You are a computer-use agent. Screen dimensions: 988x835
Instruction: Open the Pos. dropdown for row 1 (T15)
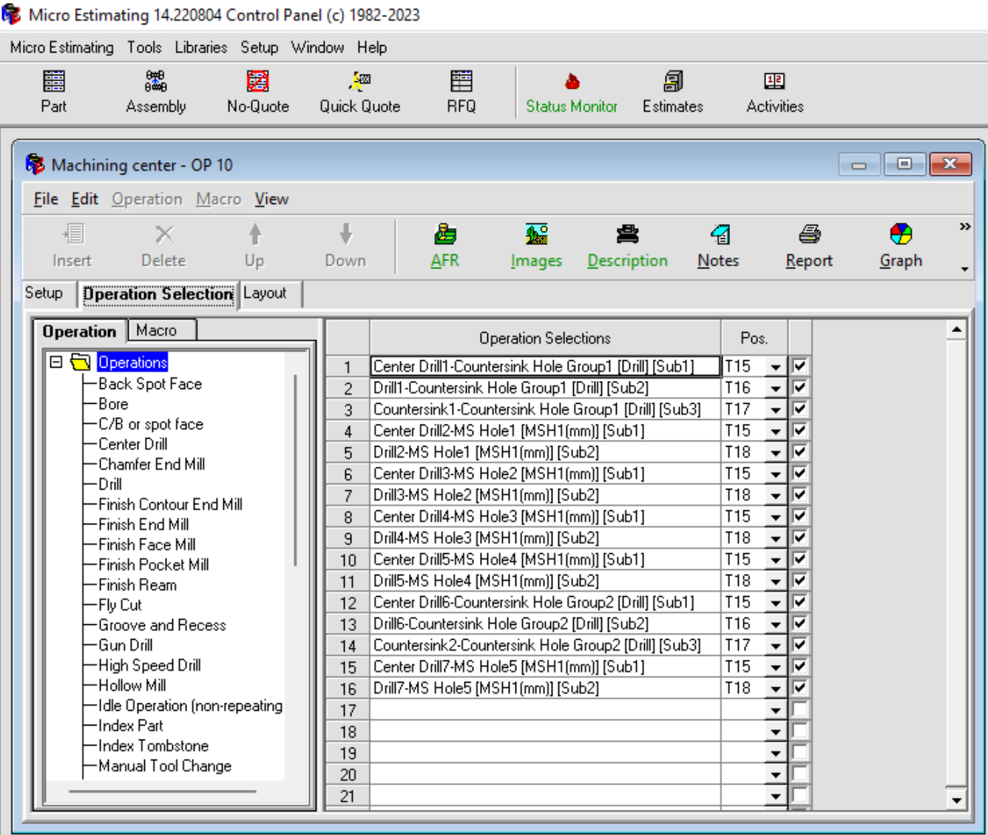pyautogui.click(x=776, y=367)
